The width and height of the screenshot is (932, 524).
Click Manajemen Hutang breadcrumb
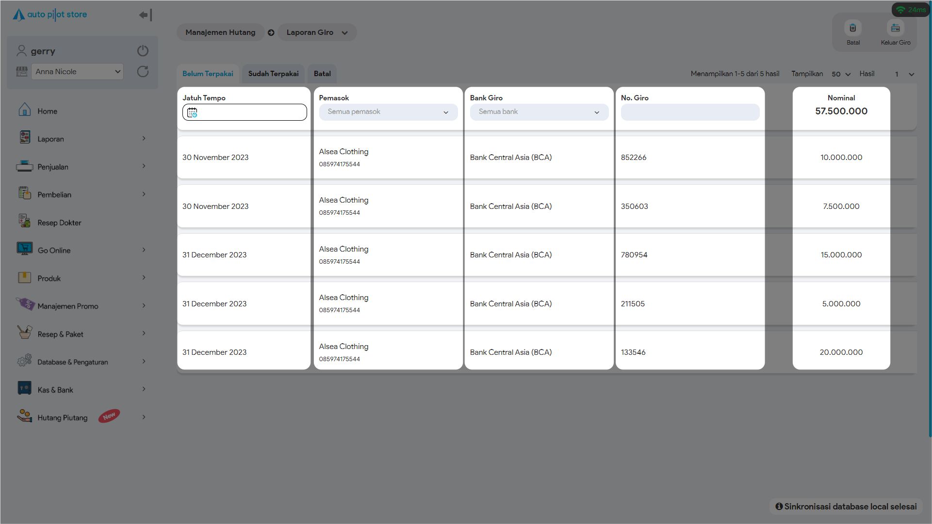pyautogui.click(x=220, y=32)
